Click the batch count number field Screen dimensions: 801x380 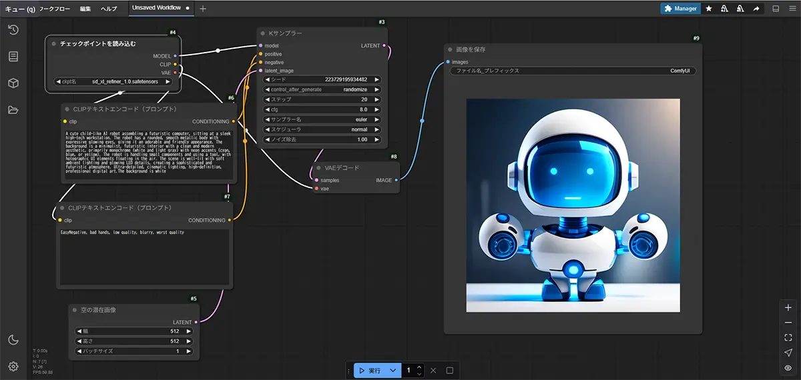(409, 370)
